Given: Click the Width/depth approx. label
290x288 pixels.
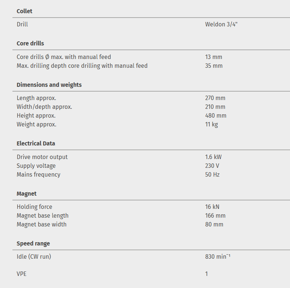Looking at the screenshot, I should tap(44, 107).
